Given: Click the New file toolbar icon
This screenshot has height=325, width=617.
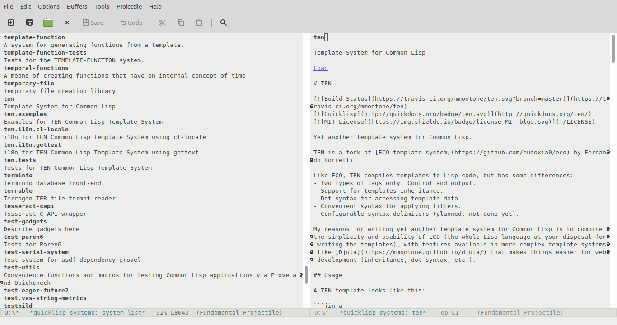Looking at the screenshot, I should 11,23.
